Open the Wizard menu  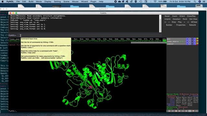click(x=84, y=1)
